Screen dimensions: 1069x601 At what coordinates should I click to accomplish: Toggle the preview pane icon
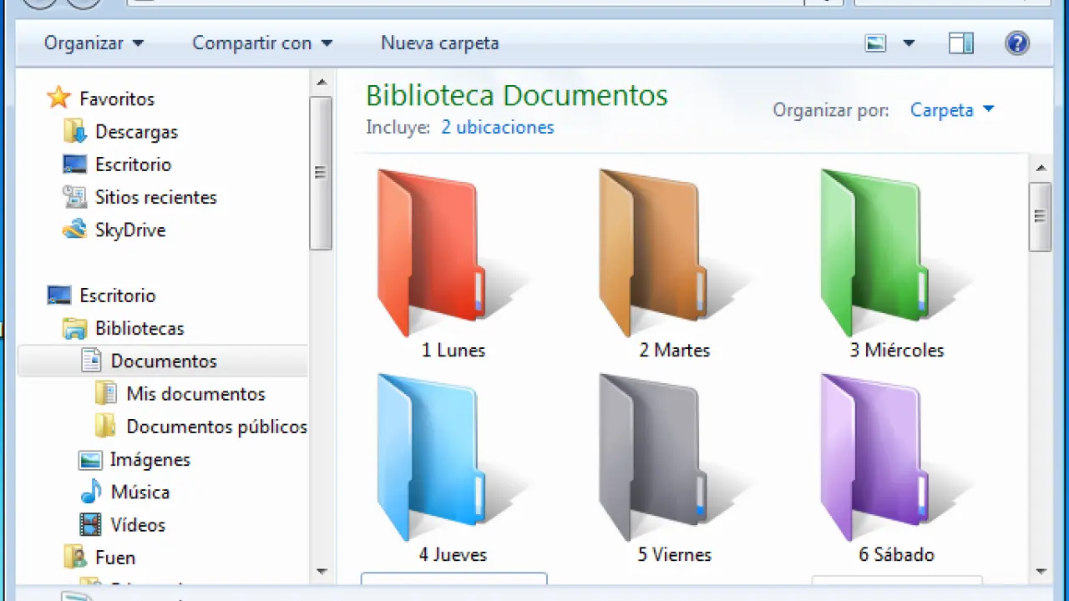click(961, 43)
